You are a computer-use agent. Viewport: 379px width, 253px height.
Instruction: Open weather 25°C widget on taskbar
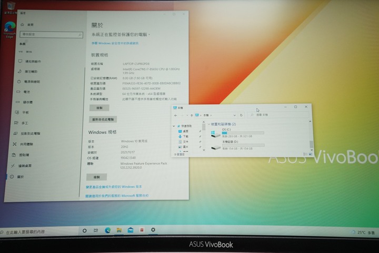coord(363,232)
